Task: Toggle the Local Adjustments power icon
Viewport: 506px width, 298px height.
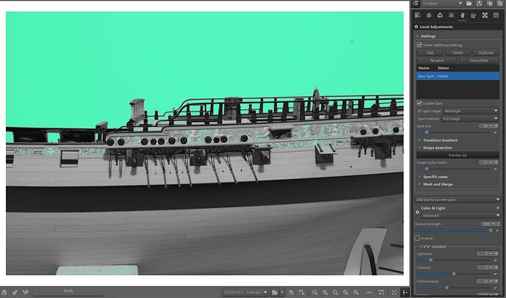Action: (417, 27)
